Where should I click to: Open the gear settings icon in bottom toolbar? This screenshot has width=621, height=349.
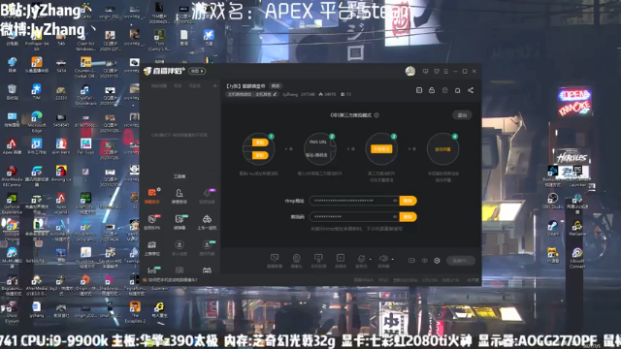(437, 261)
